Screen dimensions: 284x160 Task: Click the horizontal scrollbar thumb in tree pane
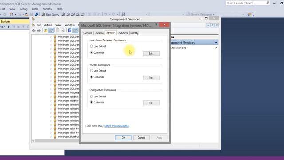57,140
